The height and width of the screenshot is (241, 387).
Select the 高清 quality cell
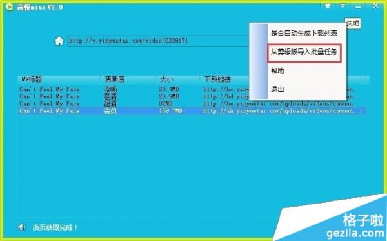click(x=110, y=96)
